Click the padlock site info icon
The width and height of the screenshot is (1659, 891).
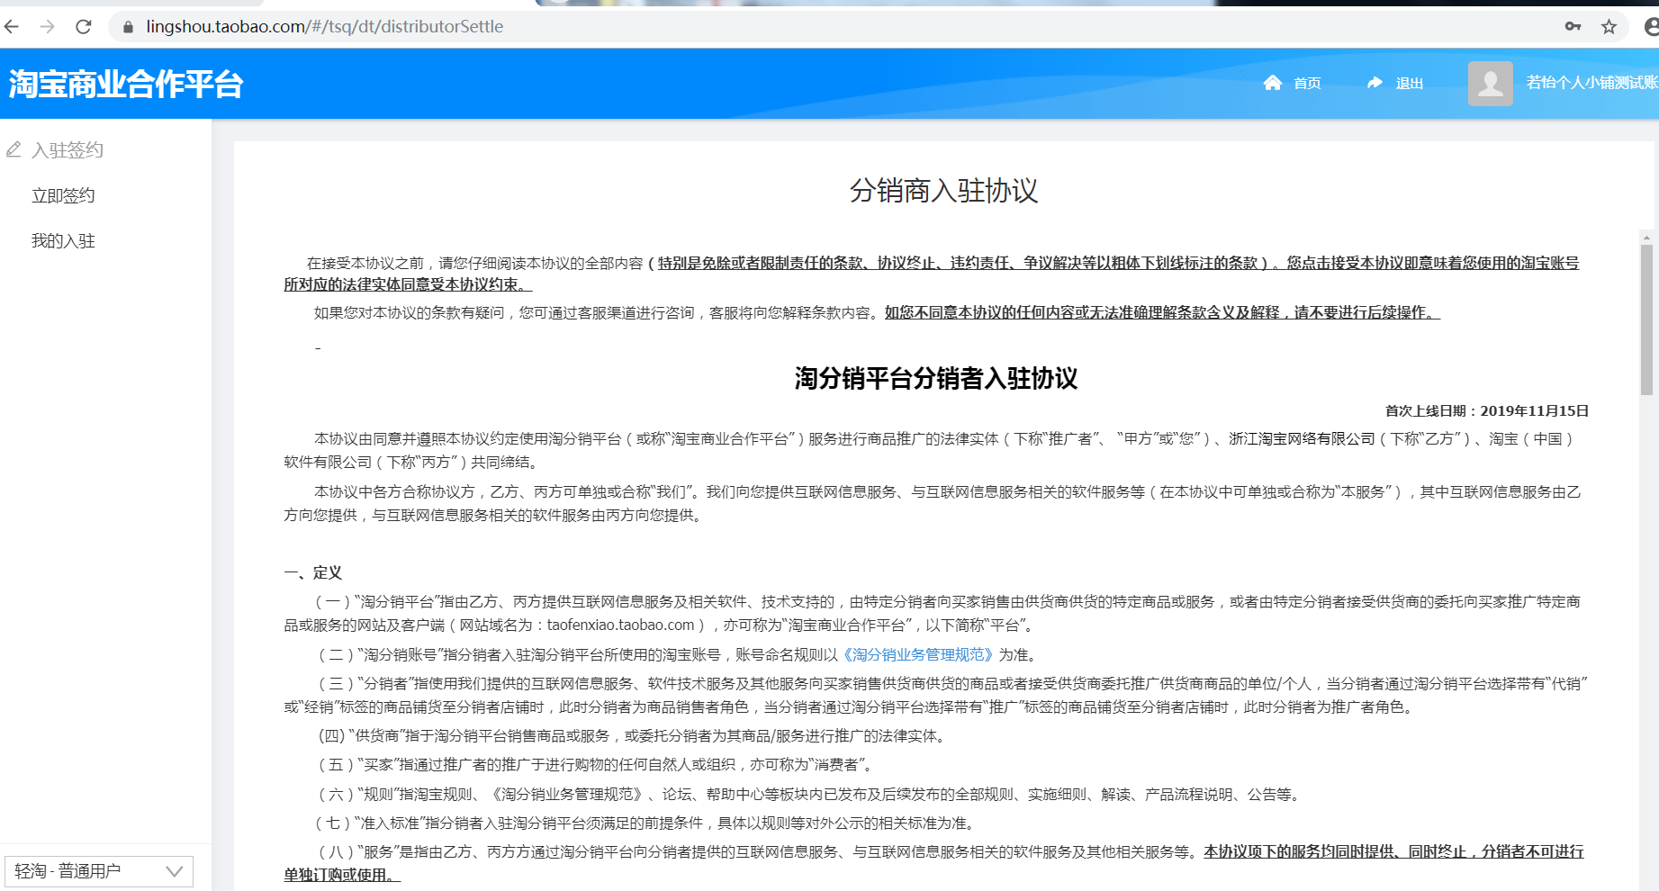point(128,27)
